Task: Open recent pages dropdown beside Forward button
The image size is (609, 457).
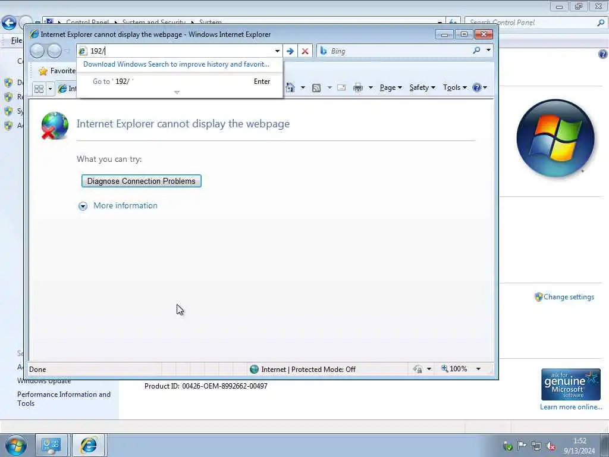Action: (x=67, y=51)
